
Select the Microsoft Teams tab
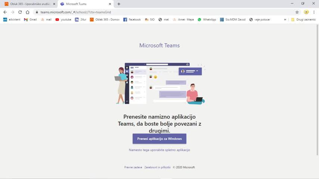coord(84,4)
